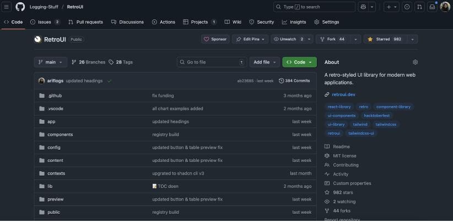Click the RetroUI repository logo
453x222 pixels.
tap(37, 39)
